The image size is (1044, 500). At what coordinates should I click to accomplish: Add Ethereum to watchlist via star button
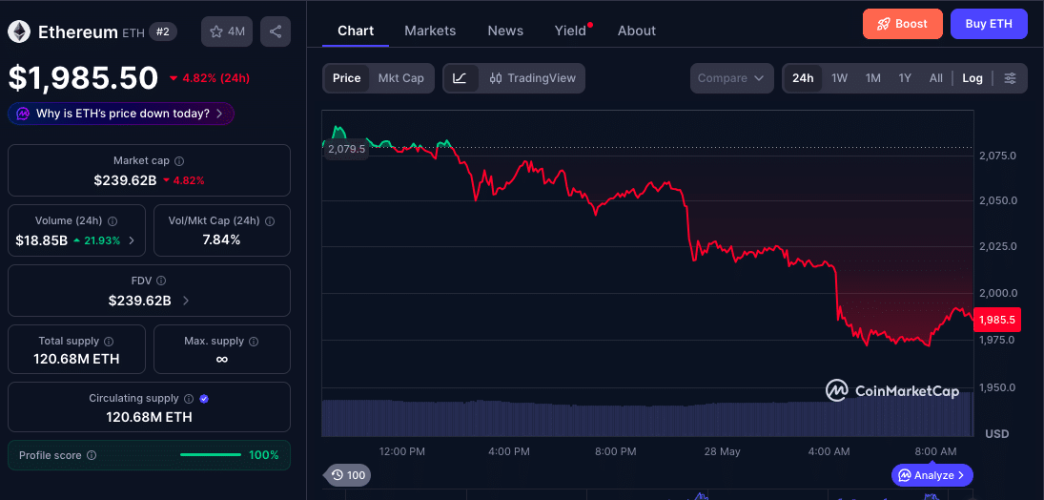tap(226, 31)
